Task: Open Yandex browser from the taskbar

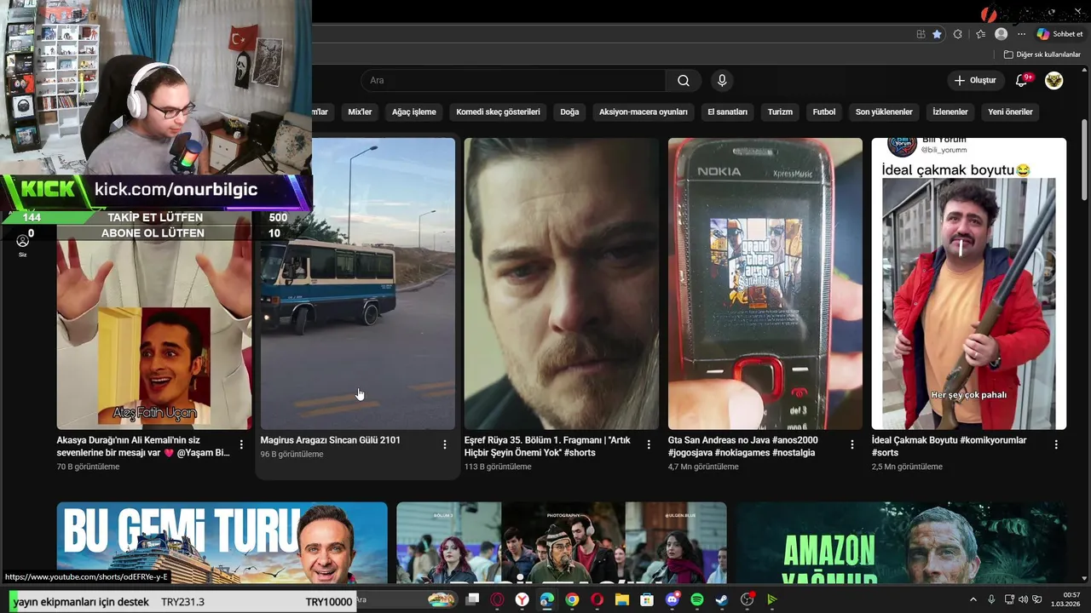Action: (522, 599)
